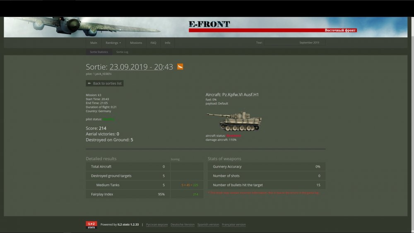Click the orange sortie type icon beside the date

point(180,67)
